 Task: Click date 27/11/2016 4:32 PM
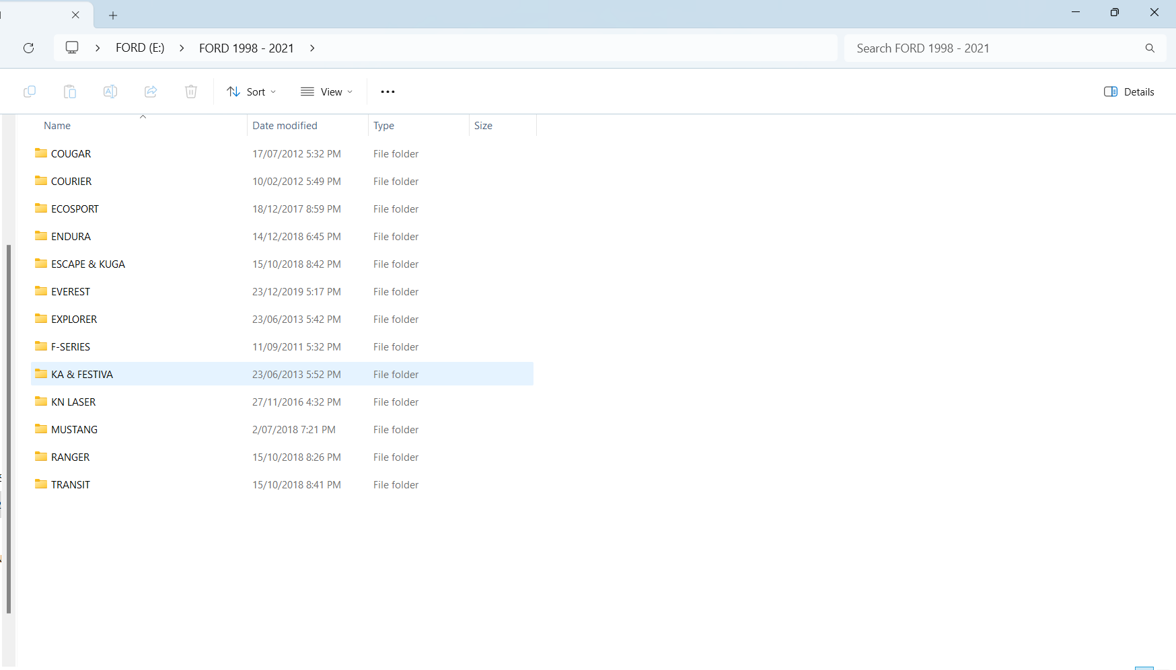click(x=297, y=402)
